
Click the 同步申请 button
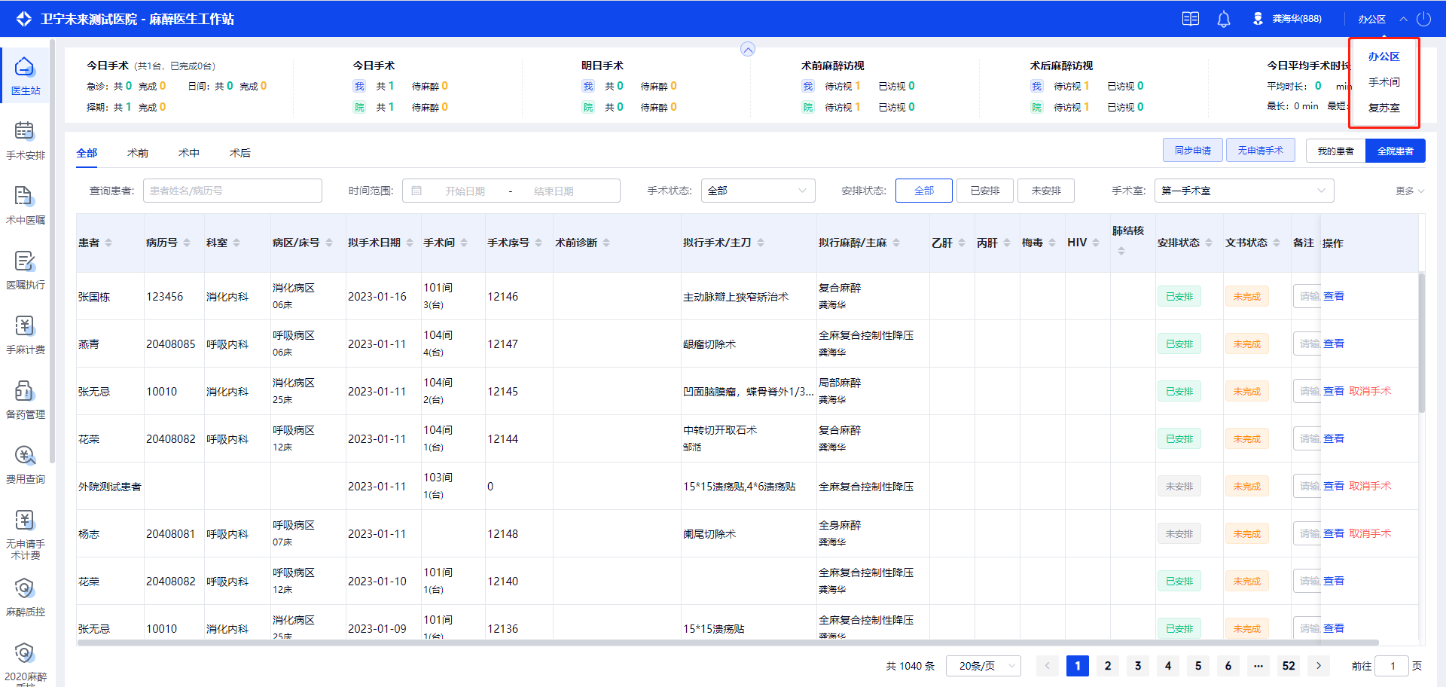coord(1192,151)
